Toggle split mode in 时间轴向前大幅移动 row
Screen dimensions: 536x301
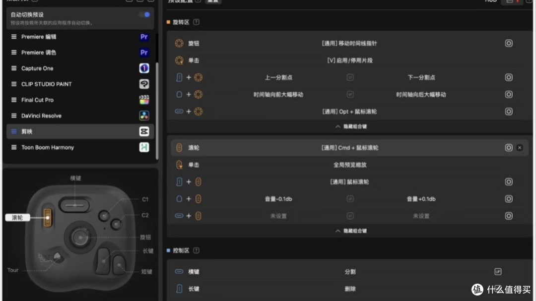[x=350, y=94]
